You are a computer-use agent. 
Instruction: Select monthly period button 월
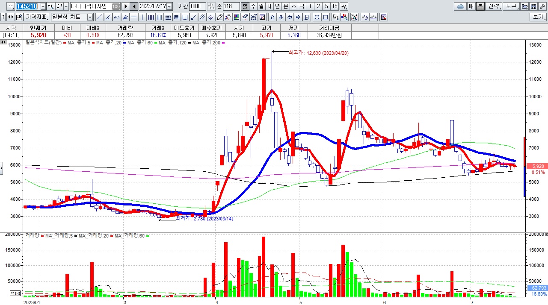(261, 6)
